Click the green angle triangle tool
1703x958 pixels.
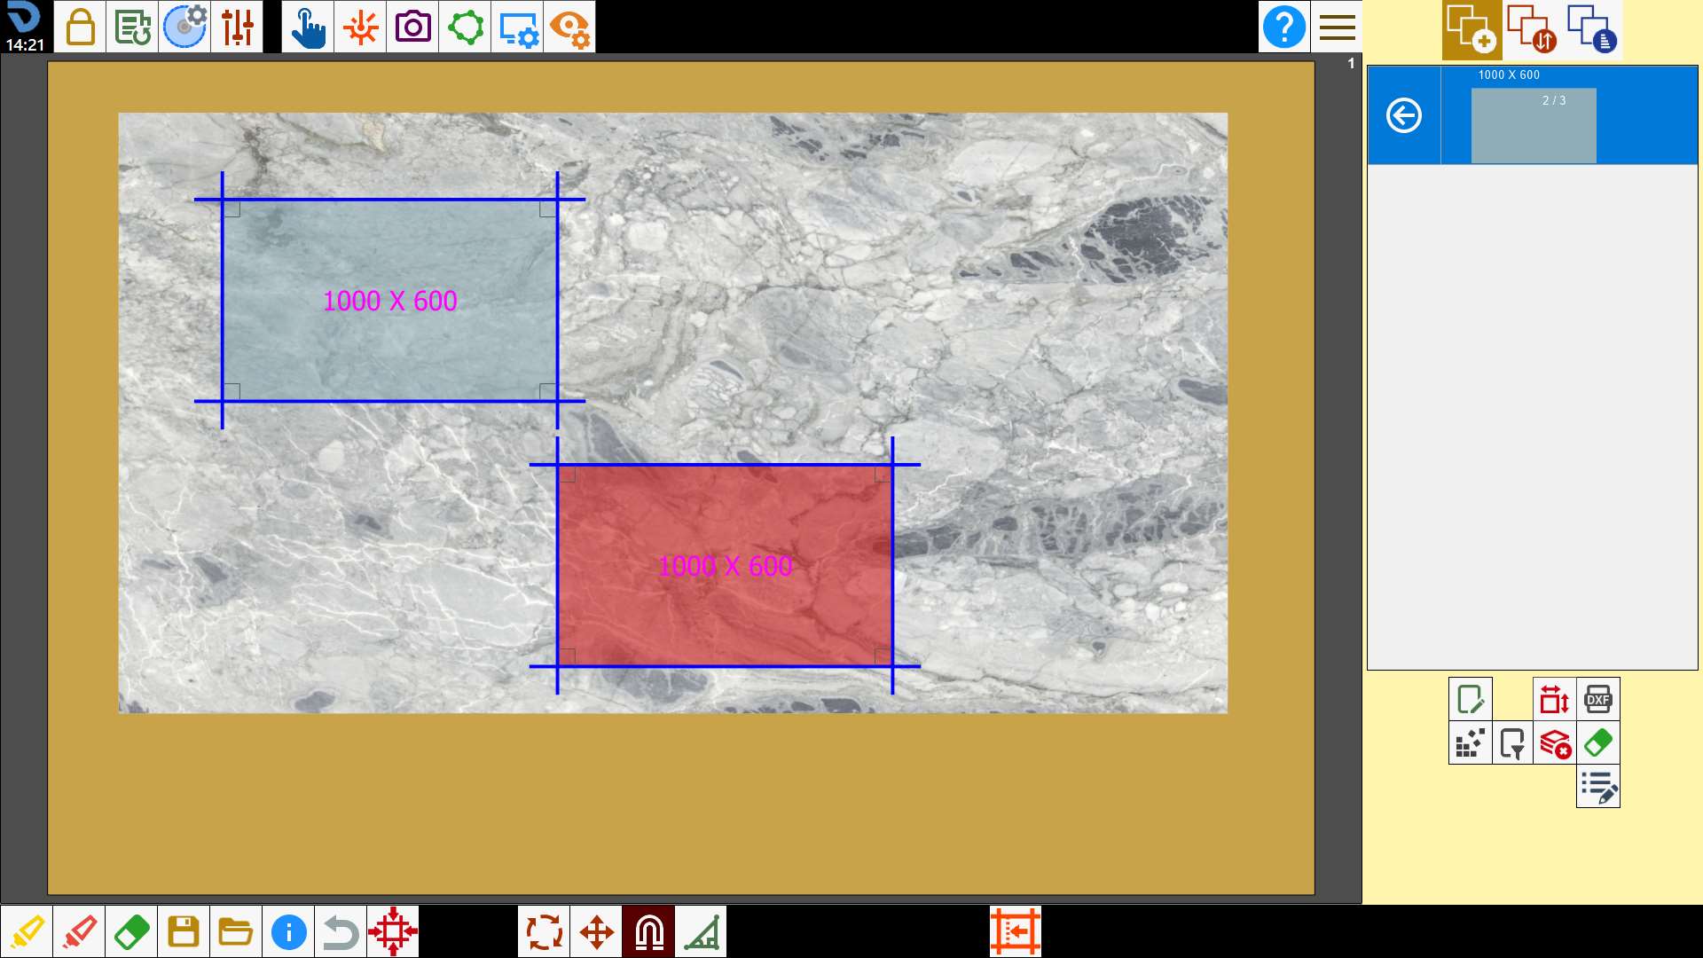[x=701, y=931]
